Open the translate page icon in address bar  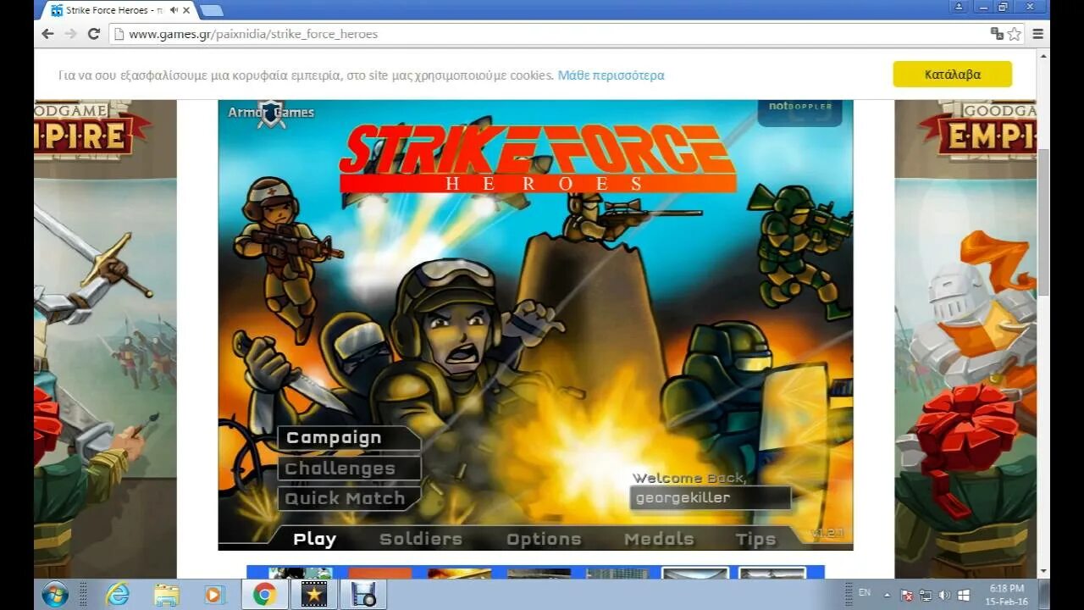pyautogui.click(x=997, y=34)
